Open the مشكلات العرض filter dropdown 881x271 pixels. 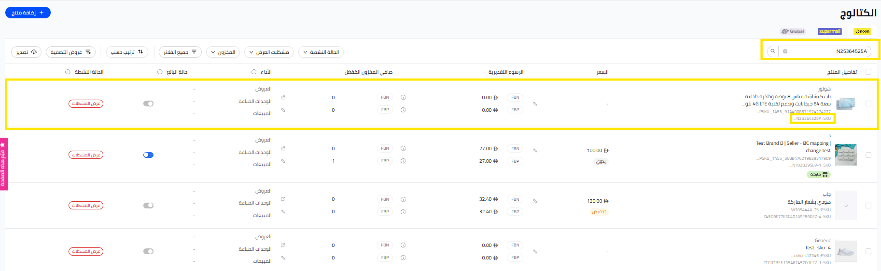click(x=269, y=52)
